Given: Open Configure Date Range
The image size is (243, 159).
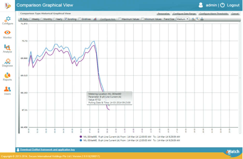Looking at the screenshot, I should coord(184,14).
